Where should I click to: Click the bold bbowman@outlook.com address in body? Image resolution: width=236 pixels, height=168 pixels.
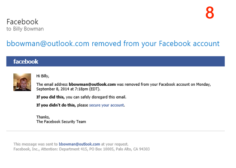[x=92, y=84]
